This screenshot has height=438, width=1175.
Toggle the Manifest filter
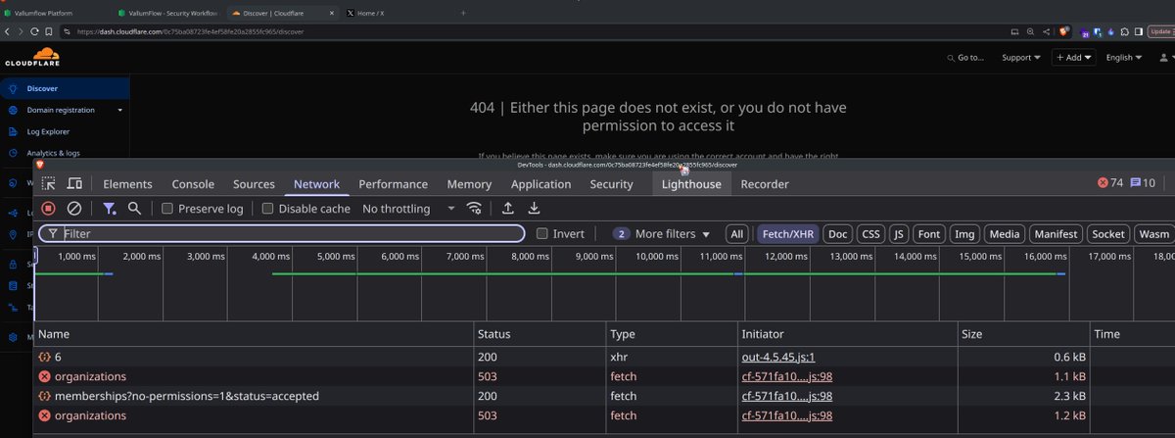[x=1056, y=234]
